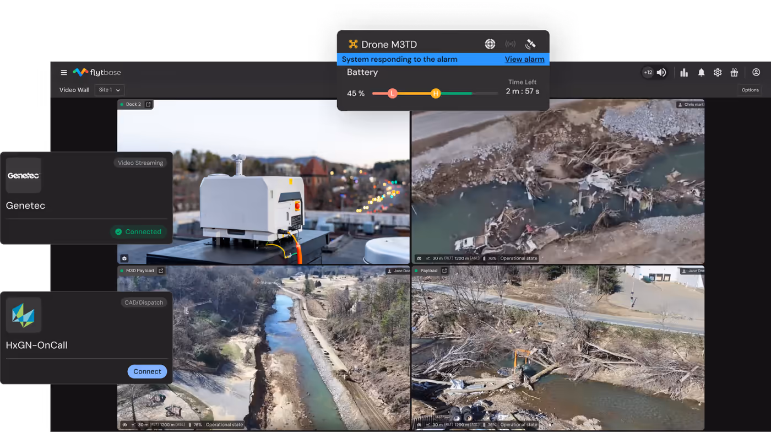Click the 45 % battery value
Viewport: 771px width, 432px height.
pyautogui.click(x=356, y=93)
